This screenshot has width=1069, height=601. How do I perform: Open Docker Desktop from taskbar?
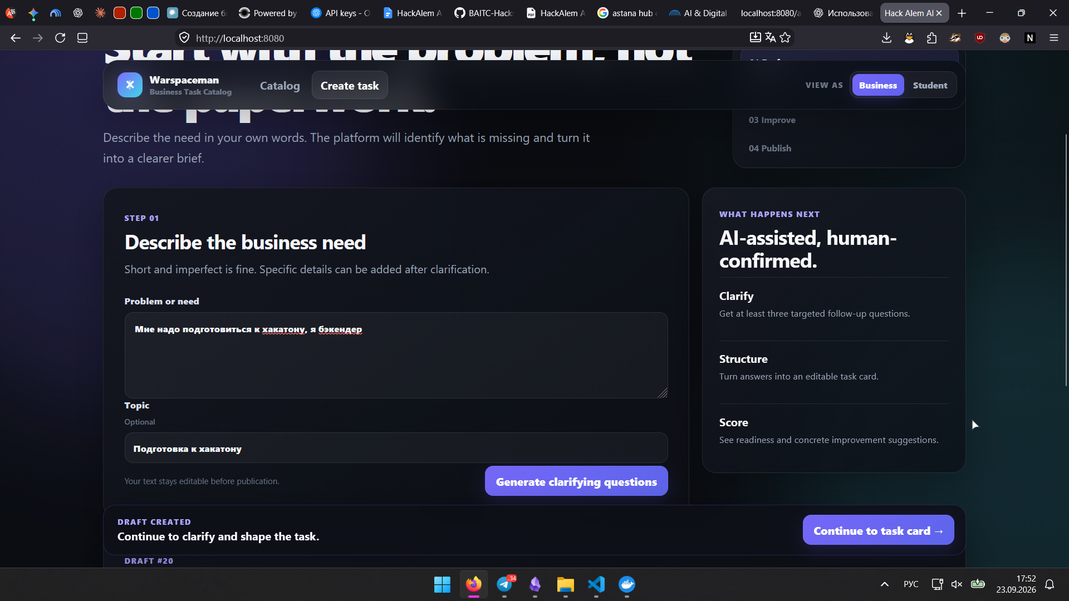pos(626,584)
